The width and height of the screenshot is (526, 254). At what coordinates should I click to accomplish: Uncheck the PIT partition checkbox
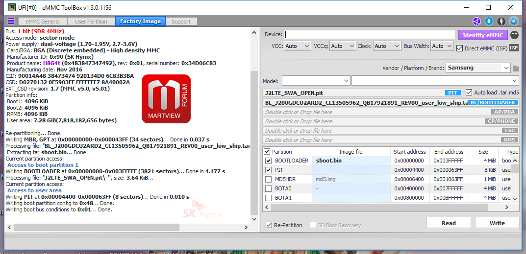coord(268,170)
